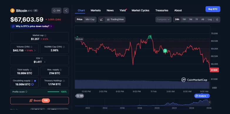Open the Yield tab
Screen dimensions: 230x114
tap(122, 10)
